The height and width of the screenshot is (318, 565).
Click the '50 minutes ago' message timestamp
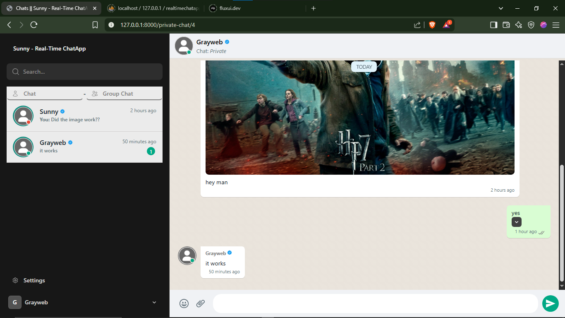pyautogui.click(x=224, y=272)
